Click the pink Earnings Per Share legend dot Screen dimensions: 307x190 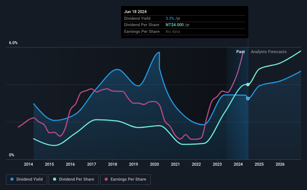pyautogui.click(x=106, y=179)
